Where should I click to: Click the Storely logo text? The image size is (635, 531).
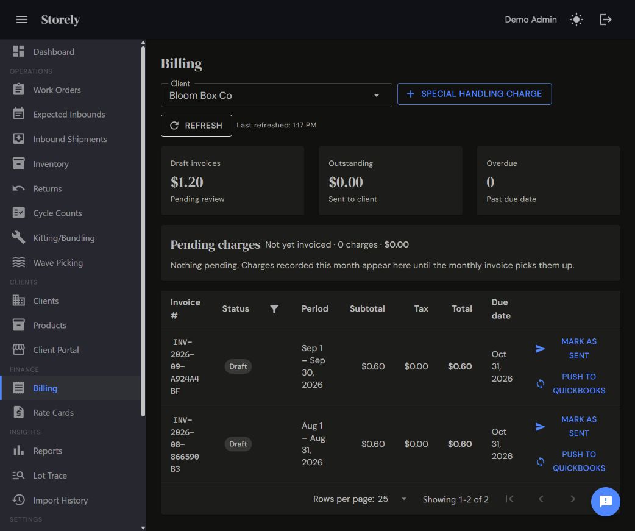(60, 20)
